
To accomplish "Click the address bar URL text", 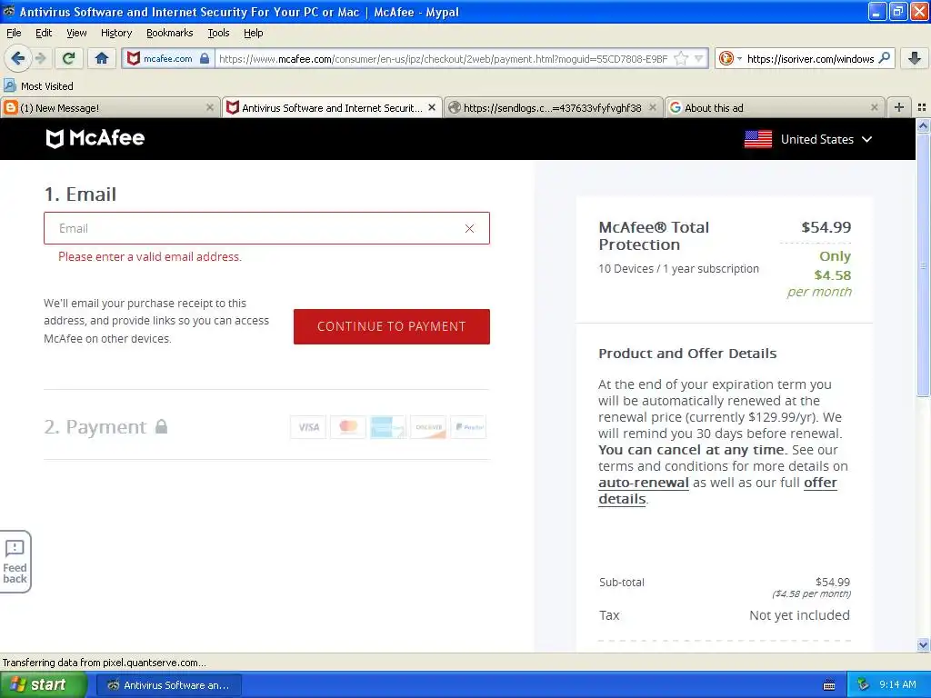I will [x=443, y=59].
